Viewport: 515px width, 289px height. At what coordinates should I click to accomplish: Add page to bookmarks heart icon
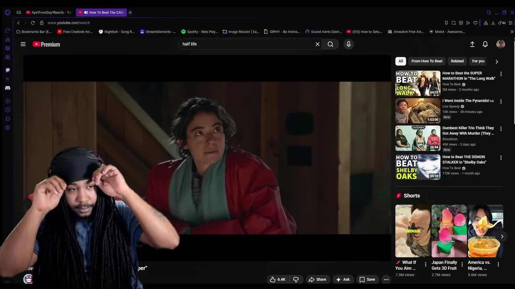click(475, 23)
